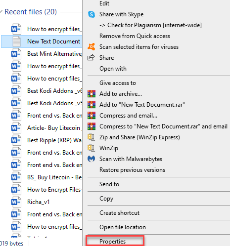Click the WinRAR icon beside Compress and email
Viewport: 230px width, 246px height.
(x=92, y=116)
